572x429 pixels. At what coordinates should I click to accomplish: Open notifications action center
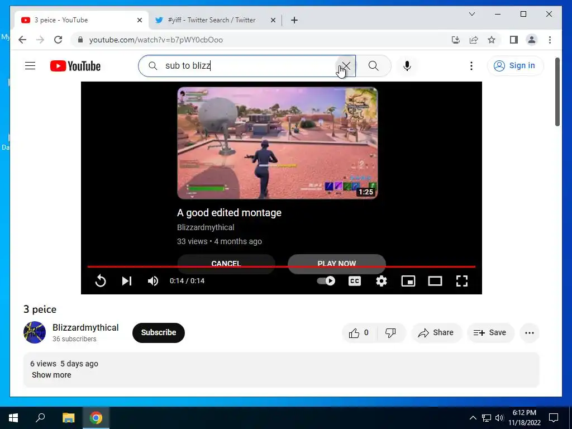coord(554,418)
